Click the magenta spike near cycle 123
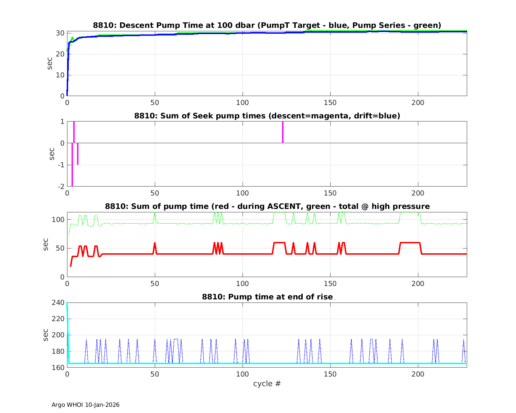 [283, 132]
